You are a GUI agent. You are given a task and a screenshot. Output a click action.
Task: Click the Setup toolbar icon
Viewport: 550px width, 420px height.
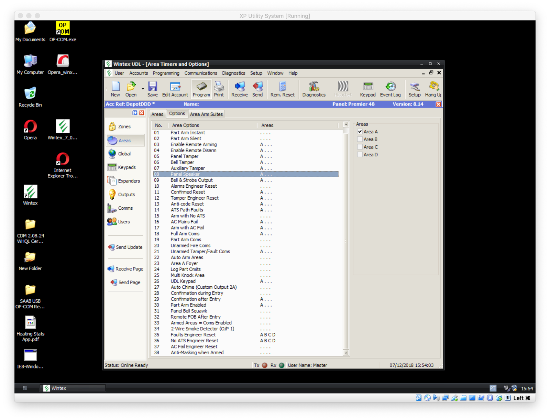414,89
